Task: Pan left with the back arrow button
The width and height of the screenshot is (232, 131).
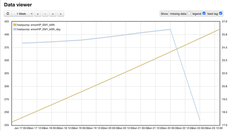Action: click(x=53, y=14)
